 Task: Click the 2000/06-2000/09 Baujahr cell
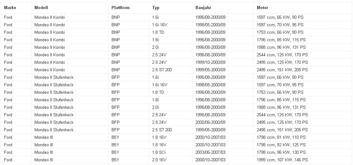pyautogui.click(x=223, y=122)
